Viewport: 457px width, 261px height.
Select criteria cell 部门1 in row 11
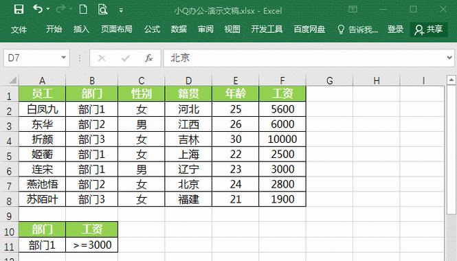(42, 245)
